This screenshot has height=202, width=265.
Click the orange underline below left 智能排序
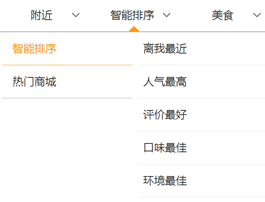pos(67,65)
